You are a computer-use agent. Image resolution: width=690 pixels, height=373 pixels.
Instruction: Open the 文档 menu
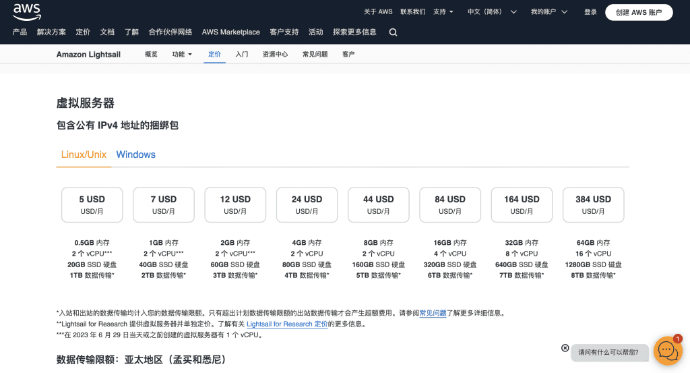coord(107,32)
